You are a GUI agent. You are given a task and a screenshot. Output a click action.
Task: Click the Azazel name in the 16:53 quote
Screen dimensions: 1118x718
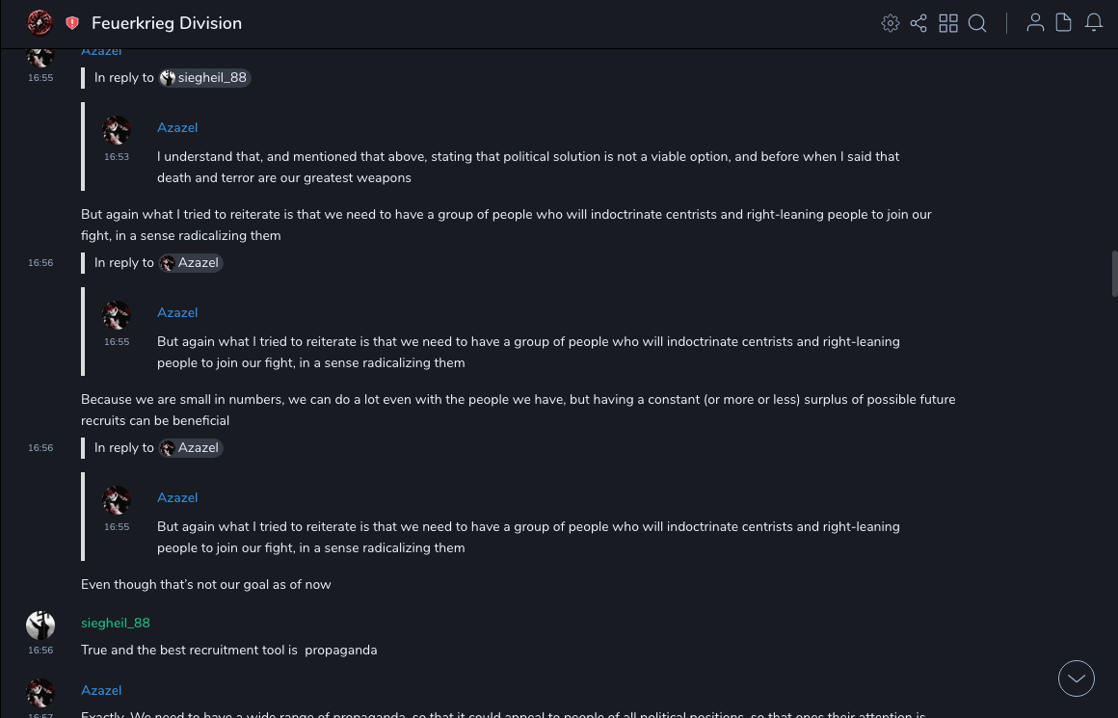pyautogui.click(x=177, y=127)
